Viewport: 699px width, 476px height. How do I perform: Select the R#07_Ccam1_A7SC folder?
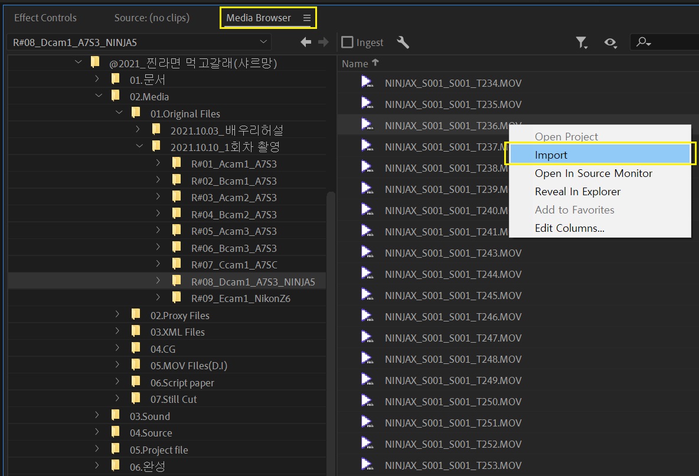(234, 265)
